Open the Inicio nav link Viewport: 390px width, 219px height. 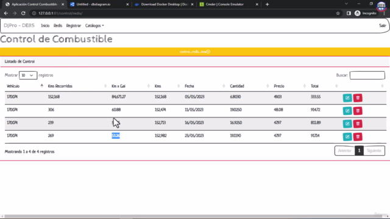(45, 26)
